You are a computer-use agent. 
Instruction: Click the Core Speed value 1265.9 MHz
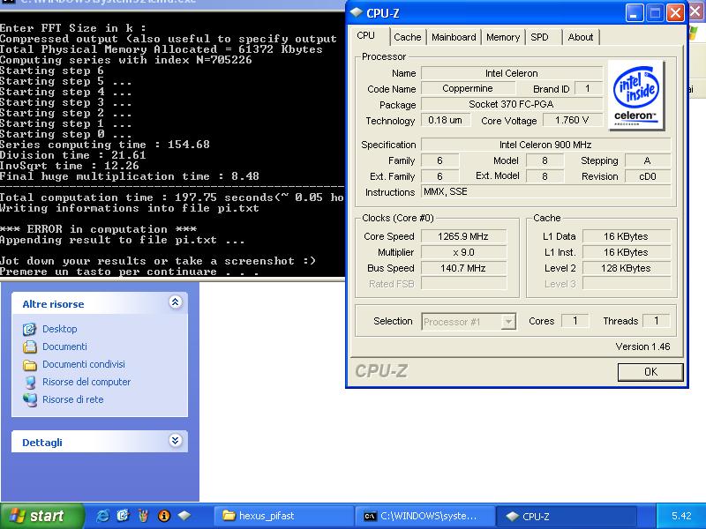click(x=463, y=236)
